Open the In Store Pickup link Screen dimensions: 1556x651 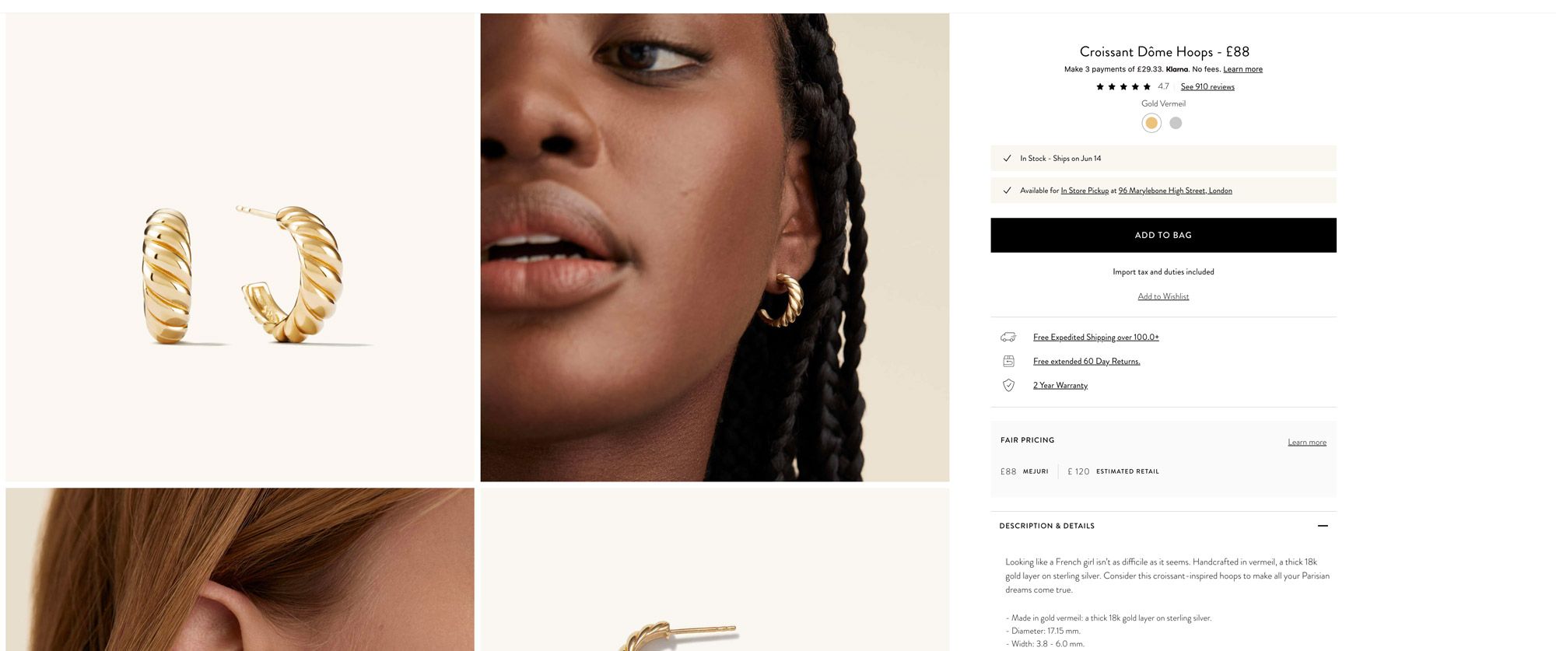(x=1085, y=191)
